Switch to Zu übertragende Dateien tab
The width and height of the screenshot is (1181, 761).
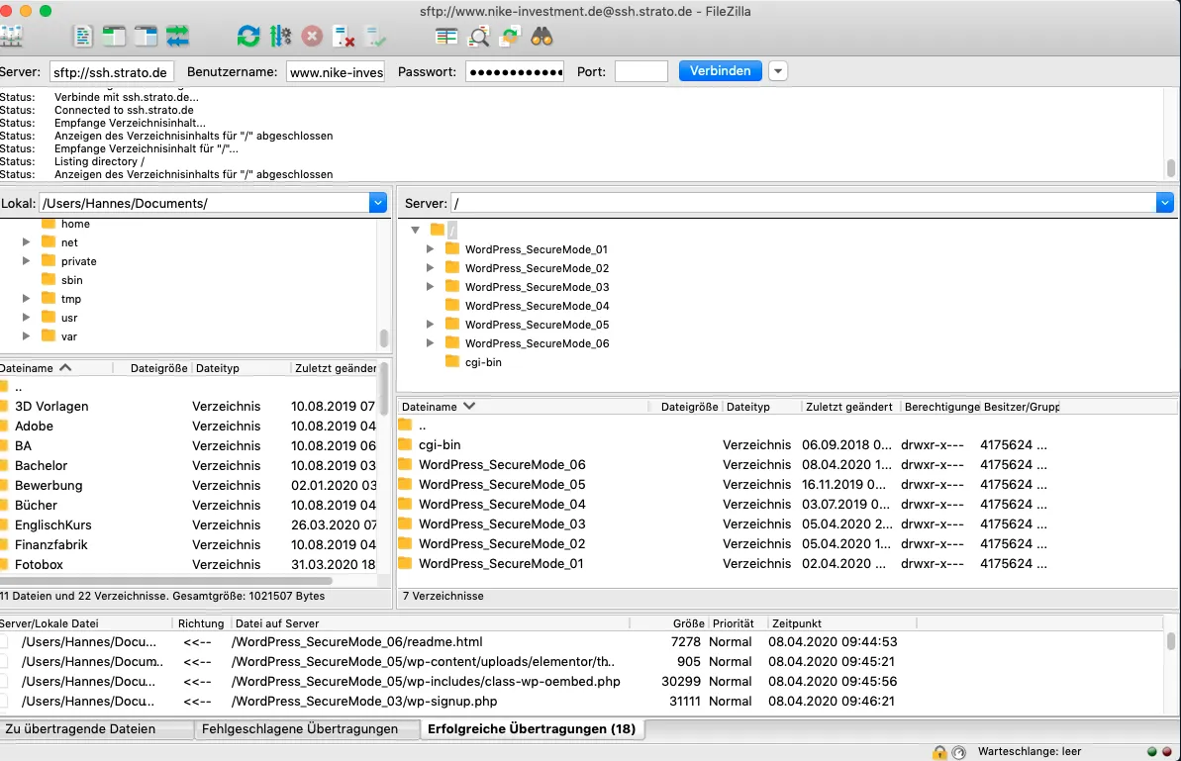pos(80,728)
